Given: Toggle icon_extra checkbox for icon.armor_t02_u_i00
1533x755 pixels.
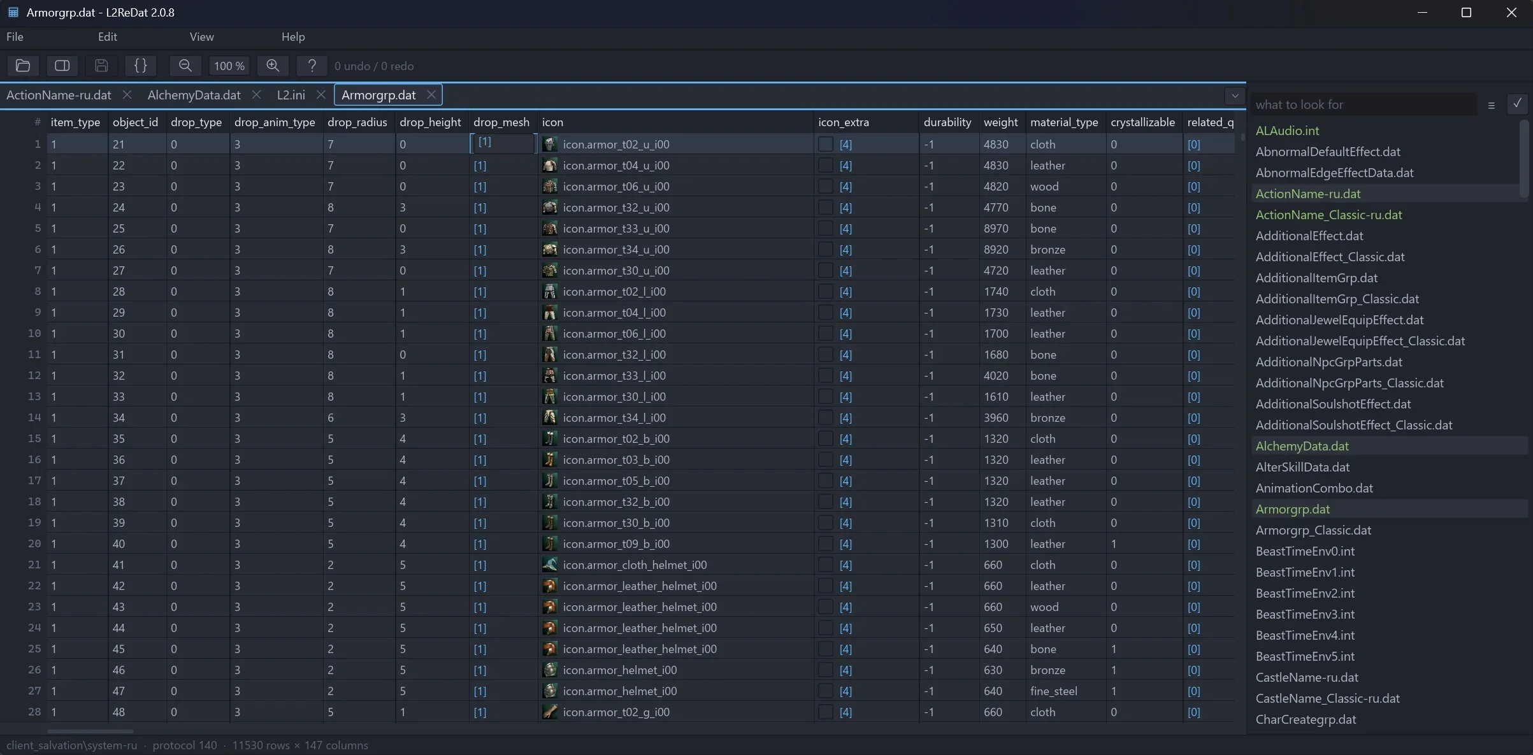Looking at the screenshot, I should coord(826,144).
